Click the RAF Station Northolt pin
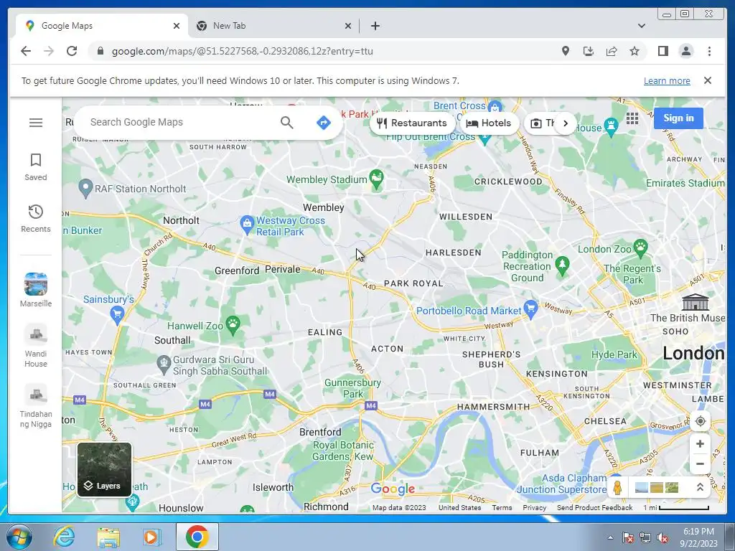Image resolution: width=735 pixels, height=551 pixels. point(85,189)
